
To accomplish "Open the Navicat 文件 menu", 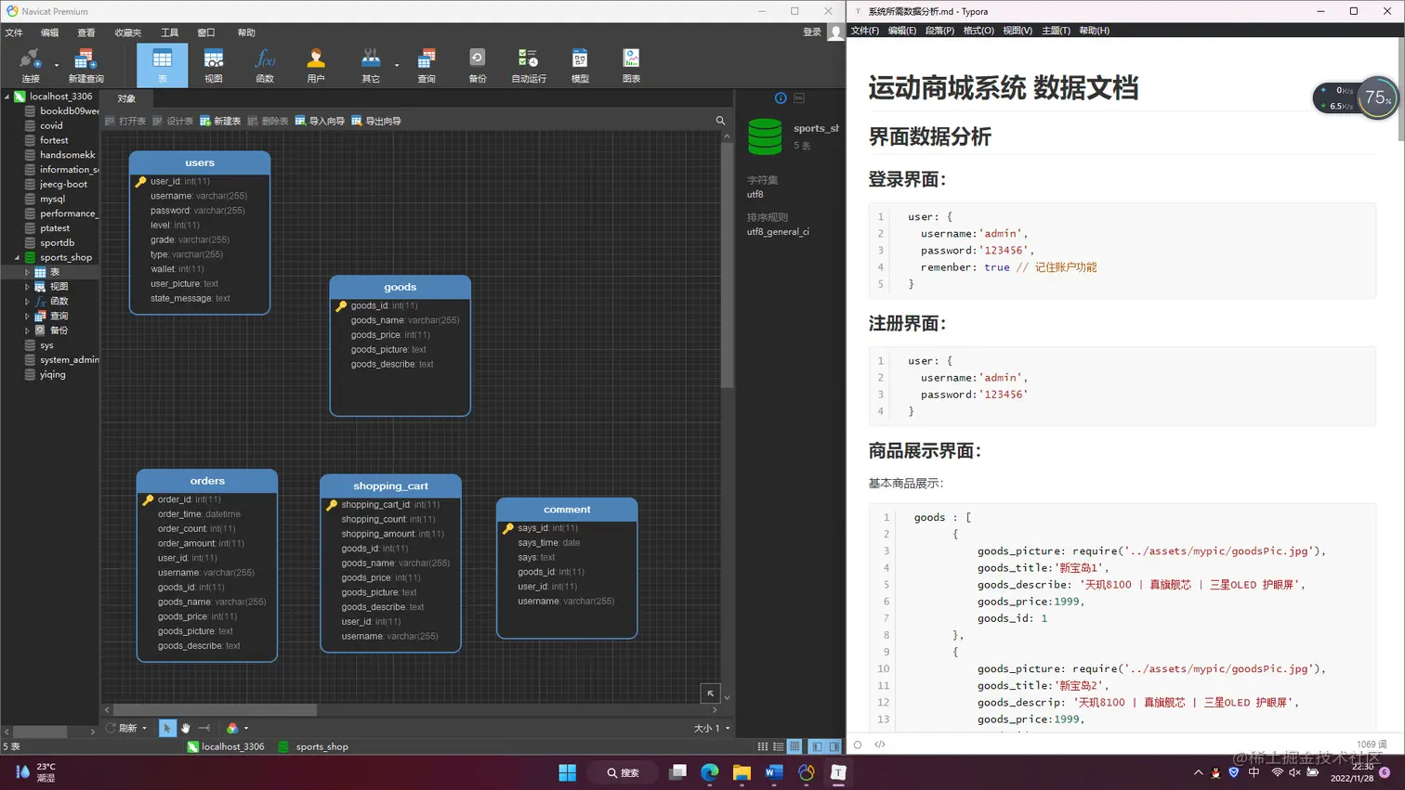I will 14,32.
